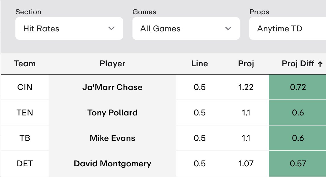Select Tony Pollard player name
This screenshot has height=177, width=326.
(113, 112)
